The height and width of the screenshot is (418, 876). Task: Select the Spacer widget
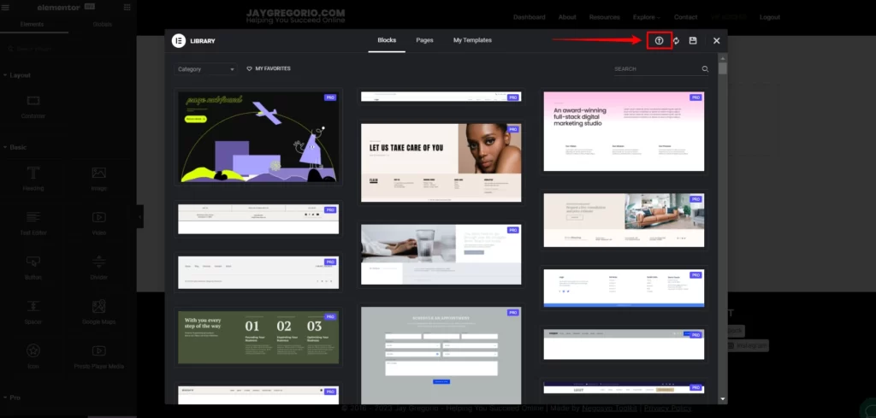[33, 313]
